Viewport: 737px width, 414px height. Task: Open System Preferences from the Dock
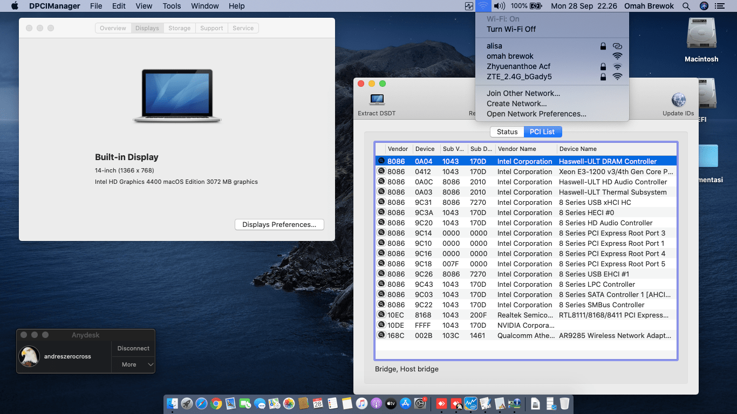pos(420,403)
